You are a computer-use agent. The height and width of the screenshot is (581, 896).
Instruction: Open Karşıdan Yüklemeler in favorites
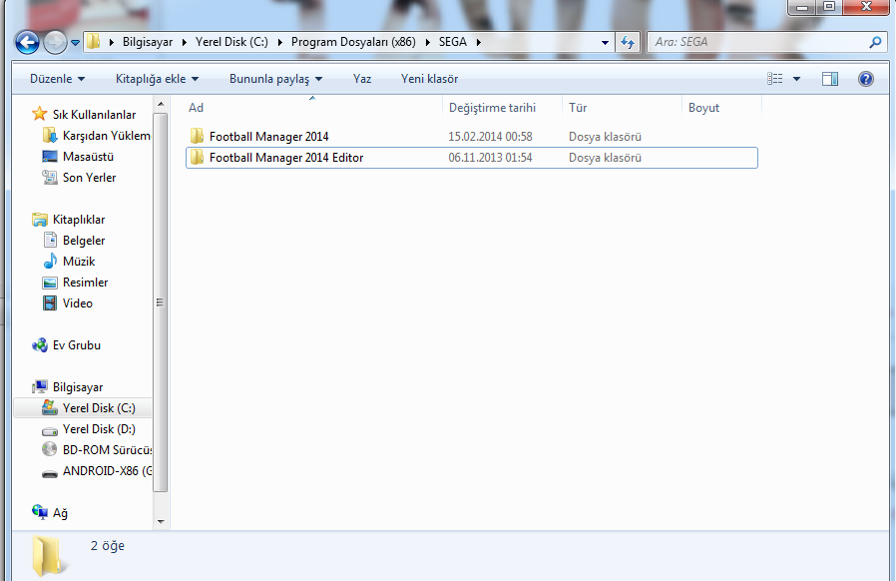(107, 136)
